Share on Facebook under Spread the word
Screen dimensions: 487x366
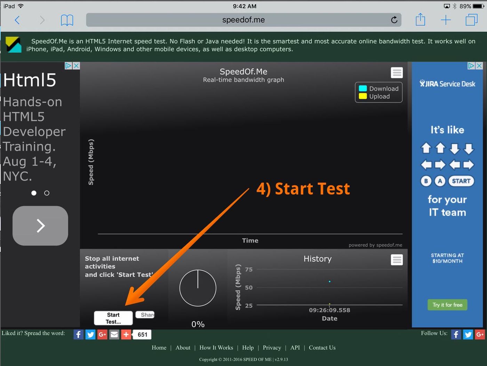click(78, 335)
